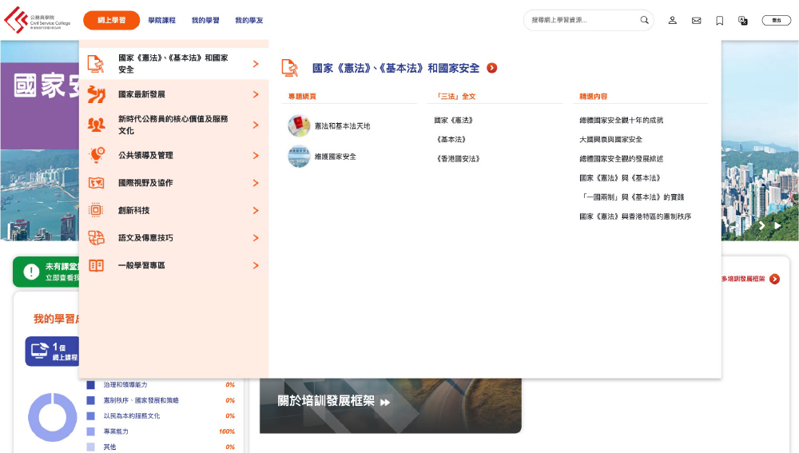Open 總體國家安全觀十年的成就 link
Viewport: 799px width, 453px height.
click(x=621, y=121)
